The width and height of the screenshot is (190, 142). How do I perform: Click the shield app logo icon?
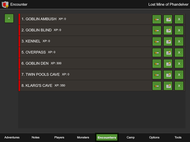tap(5, 4)
